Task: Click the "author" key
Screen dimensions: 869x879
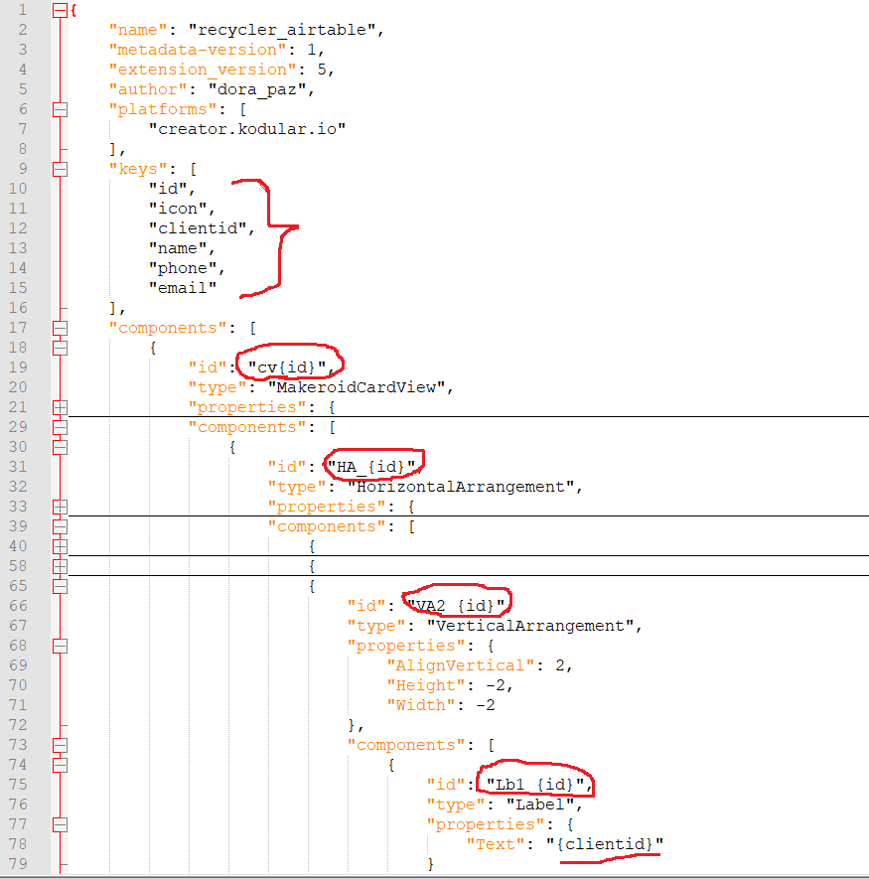Action: tap(148, 89)
